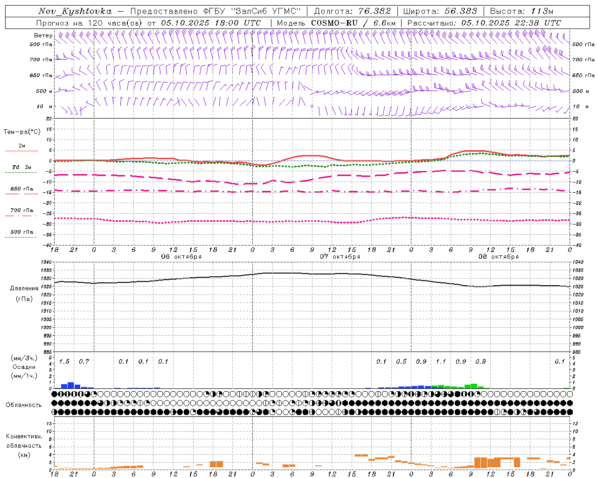Click the (мм/3ч.) precipitation unit label
This screenshot has width=597, height=478.
[x=24, y=358]
